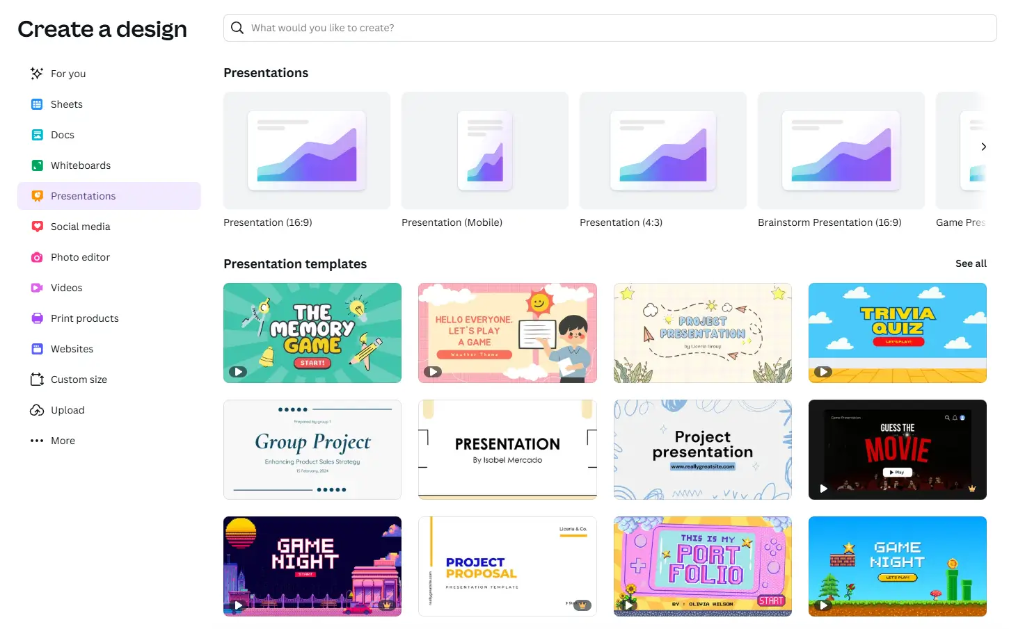Click the See all templates link
Screen dimensions: 1009x629
pos(971,263)
